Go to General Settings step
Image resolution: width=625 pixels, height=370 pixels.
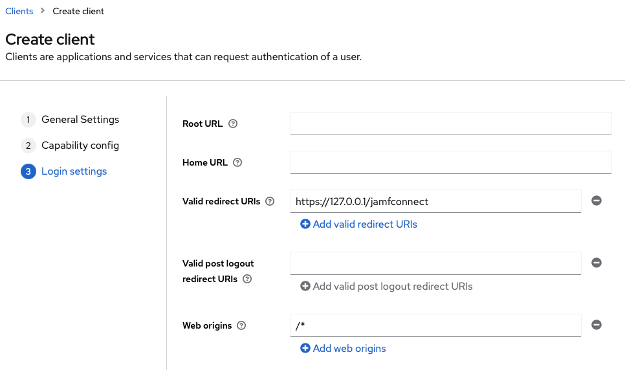click(70, 120)
